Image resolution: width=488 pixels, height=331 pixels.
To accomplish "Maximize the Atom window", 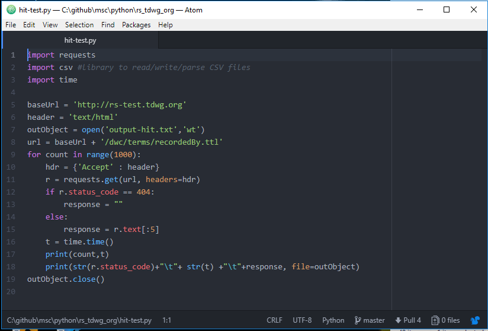I will pyautogui.click(x=447, y=9).
